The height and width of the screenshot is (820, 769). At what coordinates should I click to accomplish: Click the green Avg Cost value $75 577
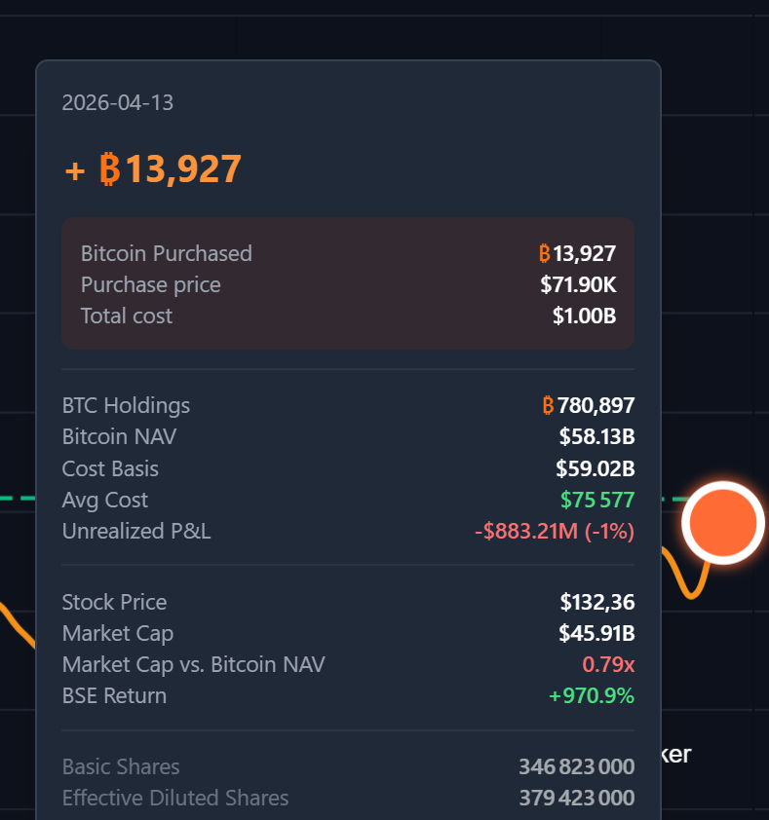[596, 501]
